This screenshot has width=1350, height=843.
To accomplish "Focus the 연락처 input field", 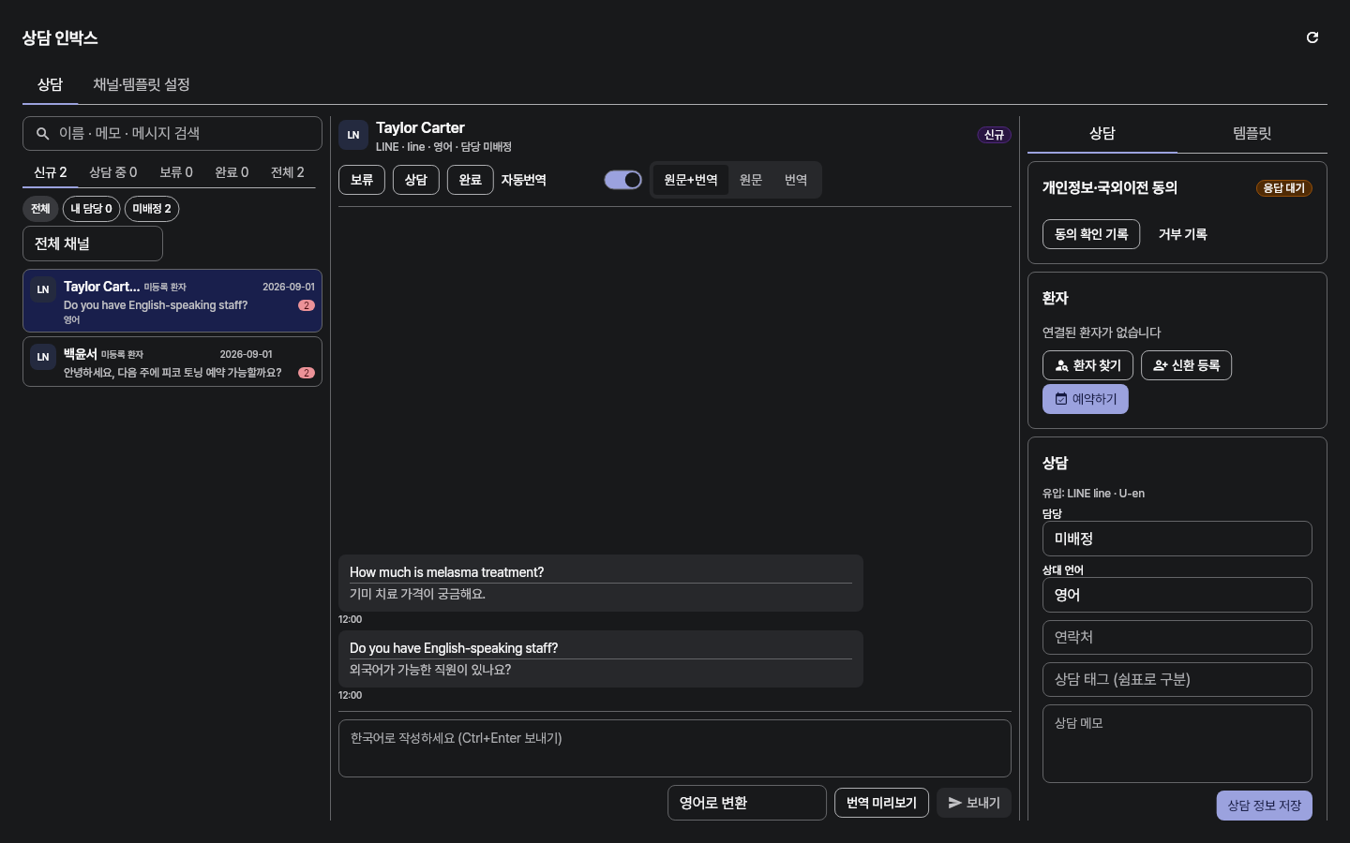I will pos(1177,637).
